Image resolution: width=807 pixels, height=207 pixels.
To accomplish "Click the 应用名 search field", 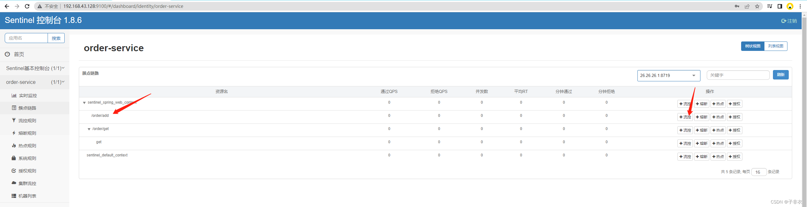I will click(x=26, y=38).
